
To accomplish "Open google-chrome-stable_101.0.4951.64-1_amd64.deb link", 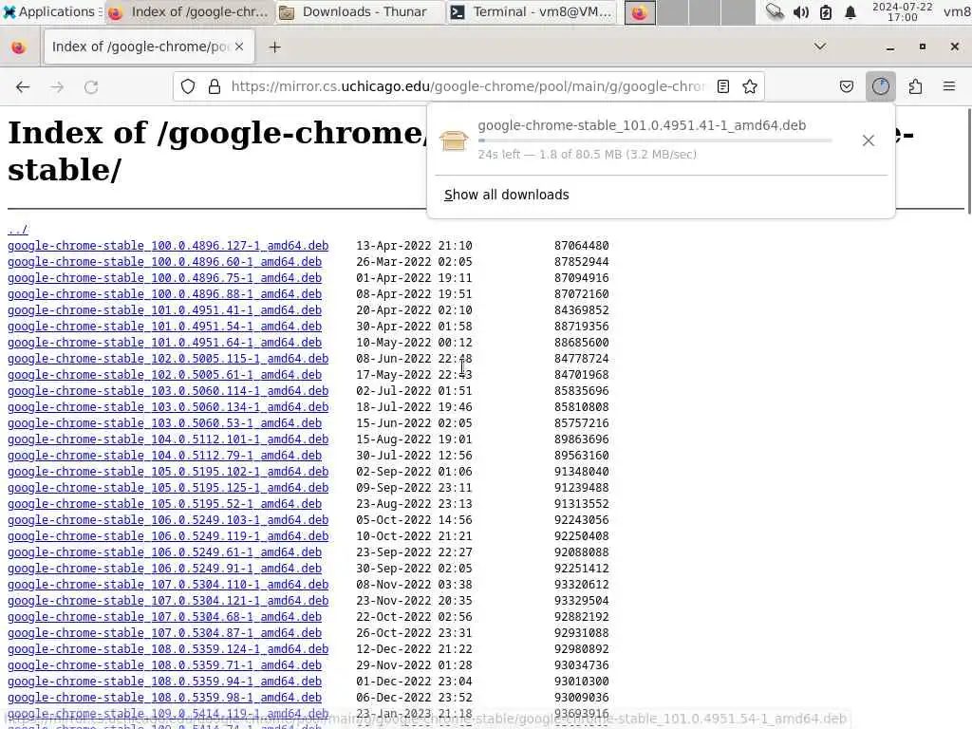I will pos(165,342).
